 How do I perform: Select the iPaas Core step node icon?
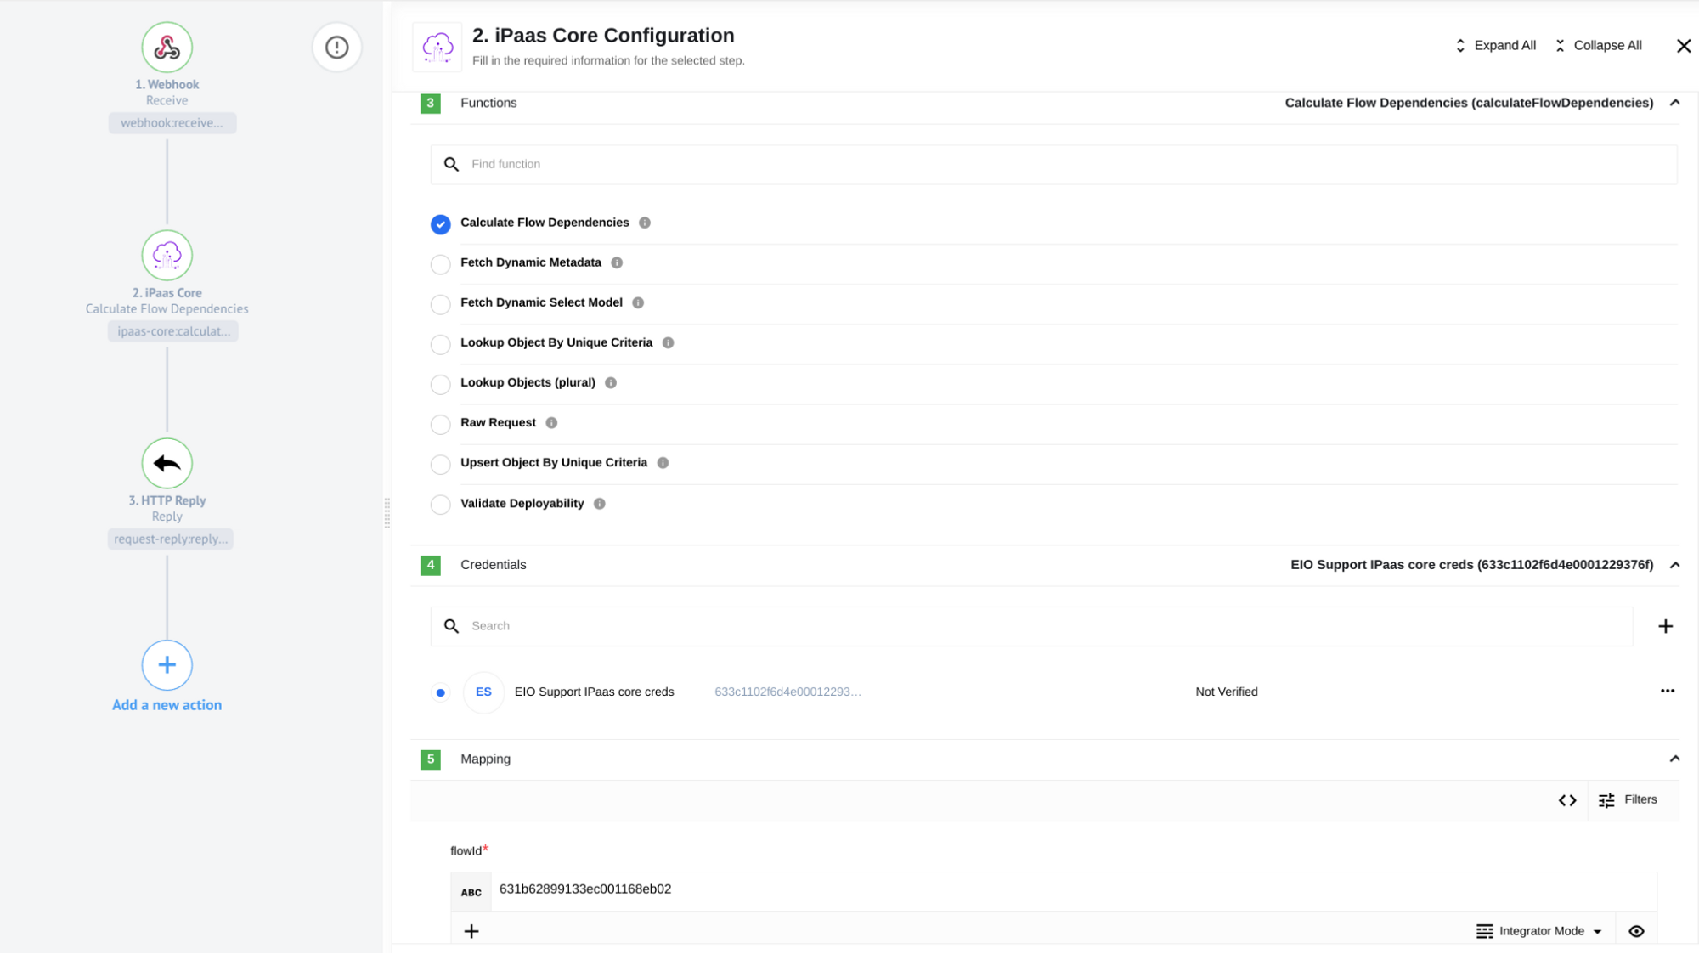(x=167, y=255)
